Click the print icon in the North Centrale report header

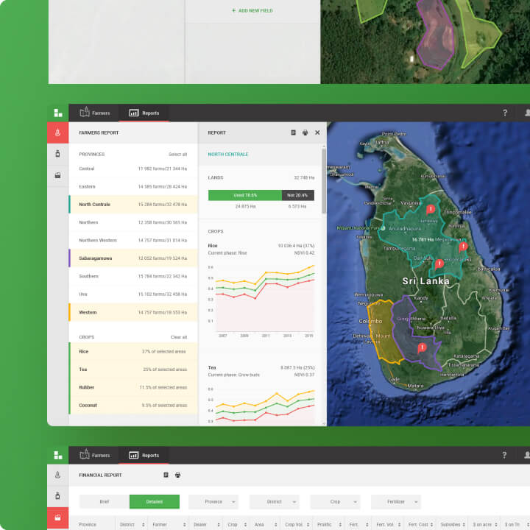[x=305, y=132]
